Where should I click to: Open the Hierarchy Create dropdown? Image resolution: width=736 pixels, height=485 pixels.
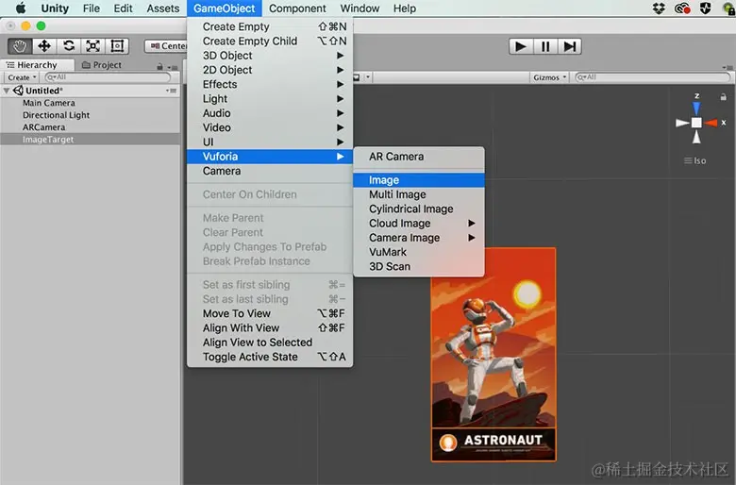click(x=22, y=77)
